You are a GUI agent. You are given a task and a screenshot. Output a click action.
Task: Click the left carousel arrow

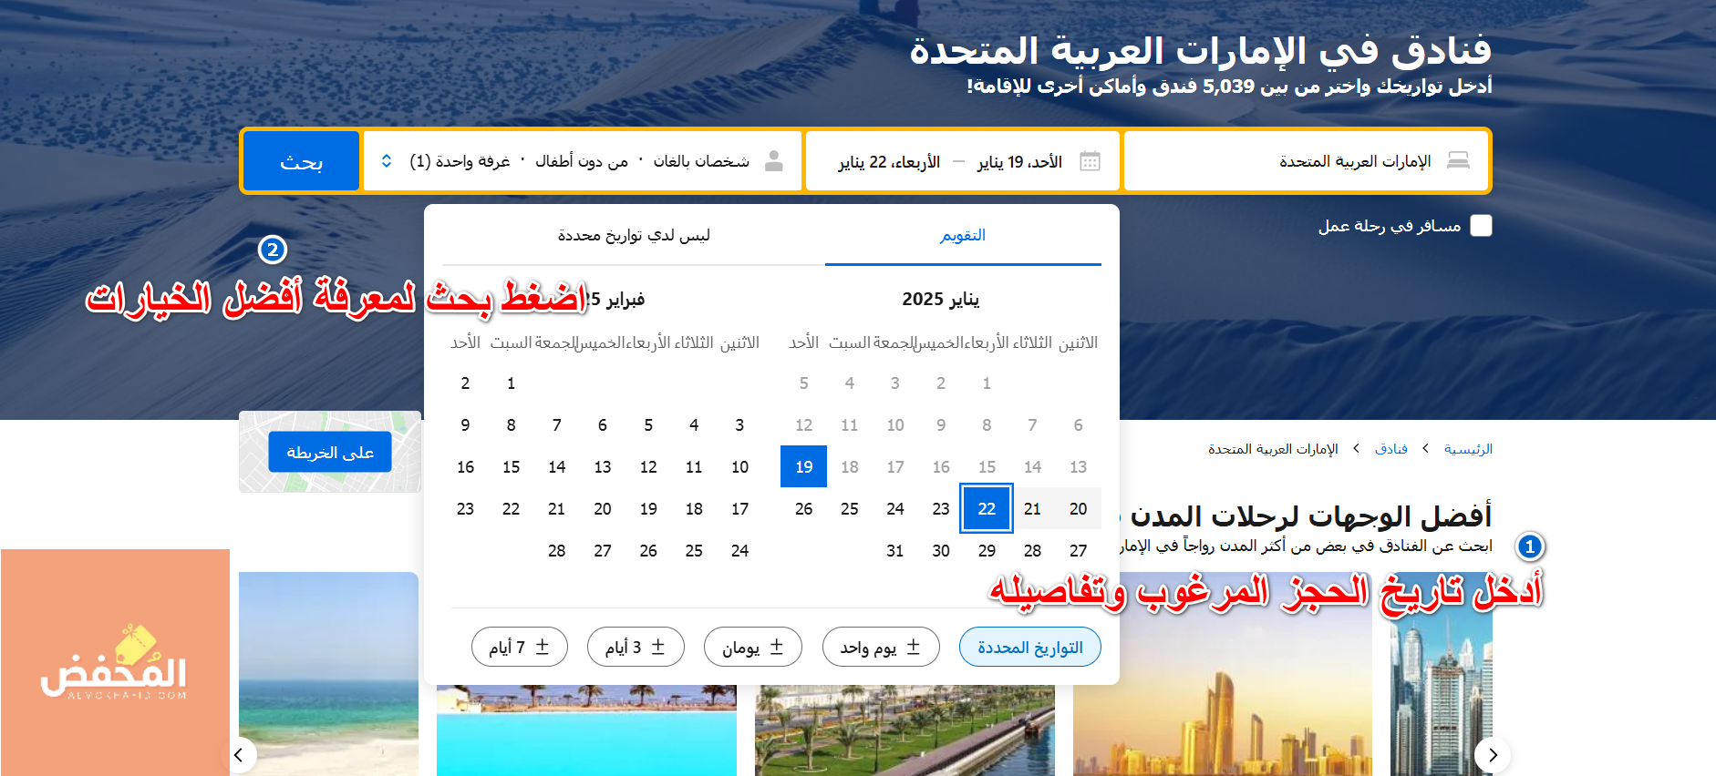click(239, 754)
